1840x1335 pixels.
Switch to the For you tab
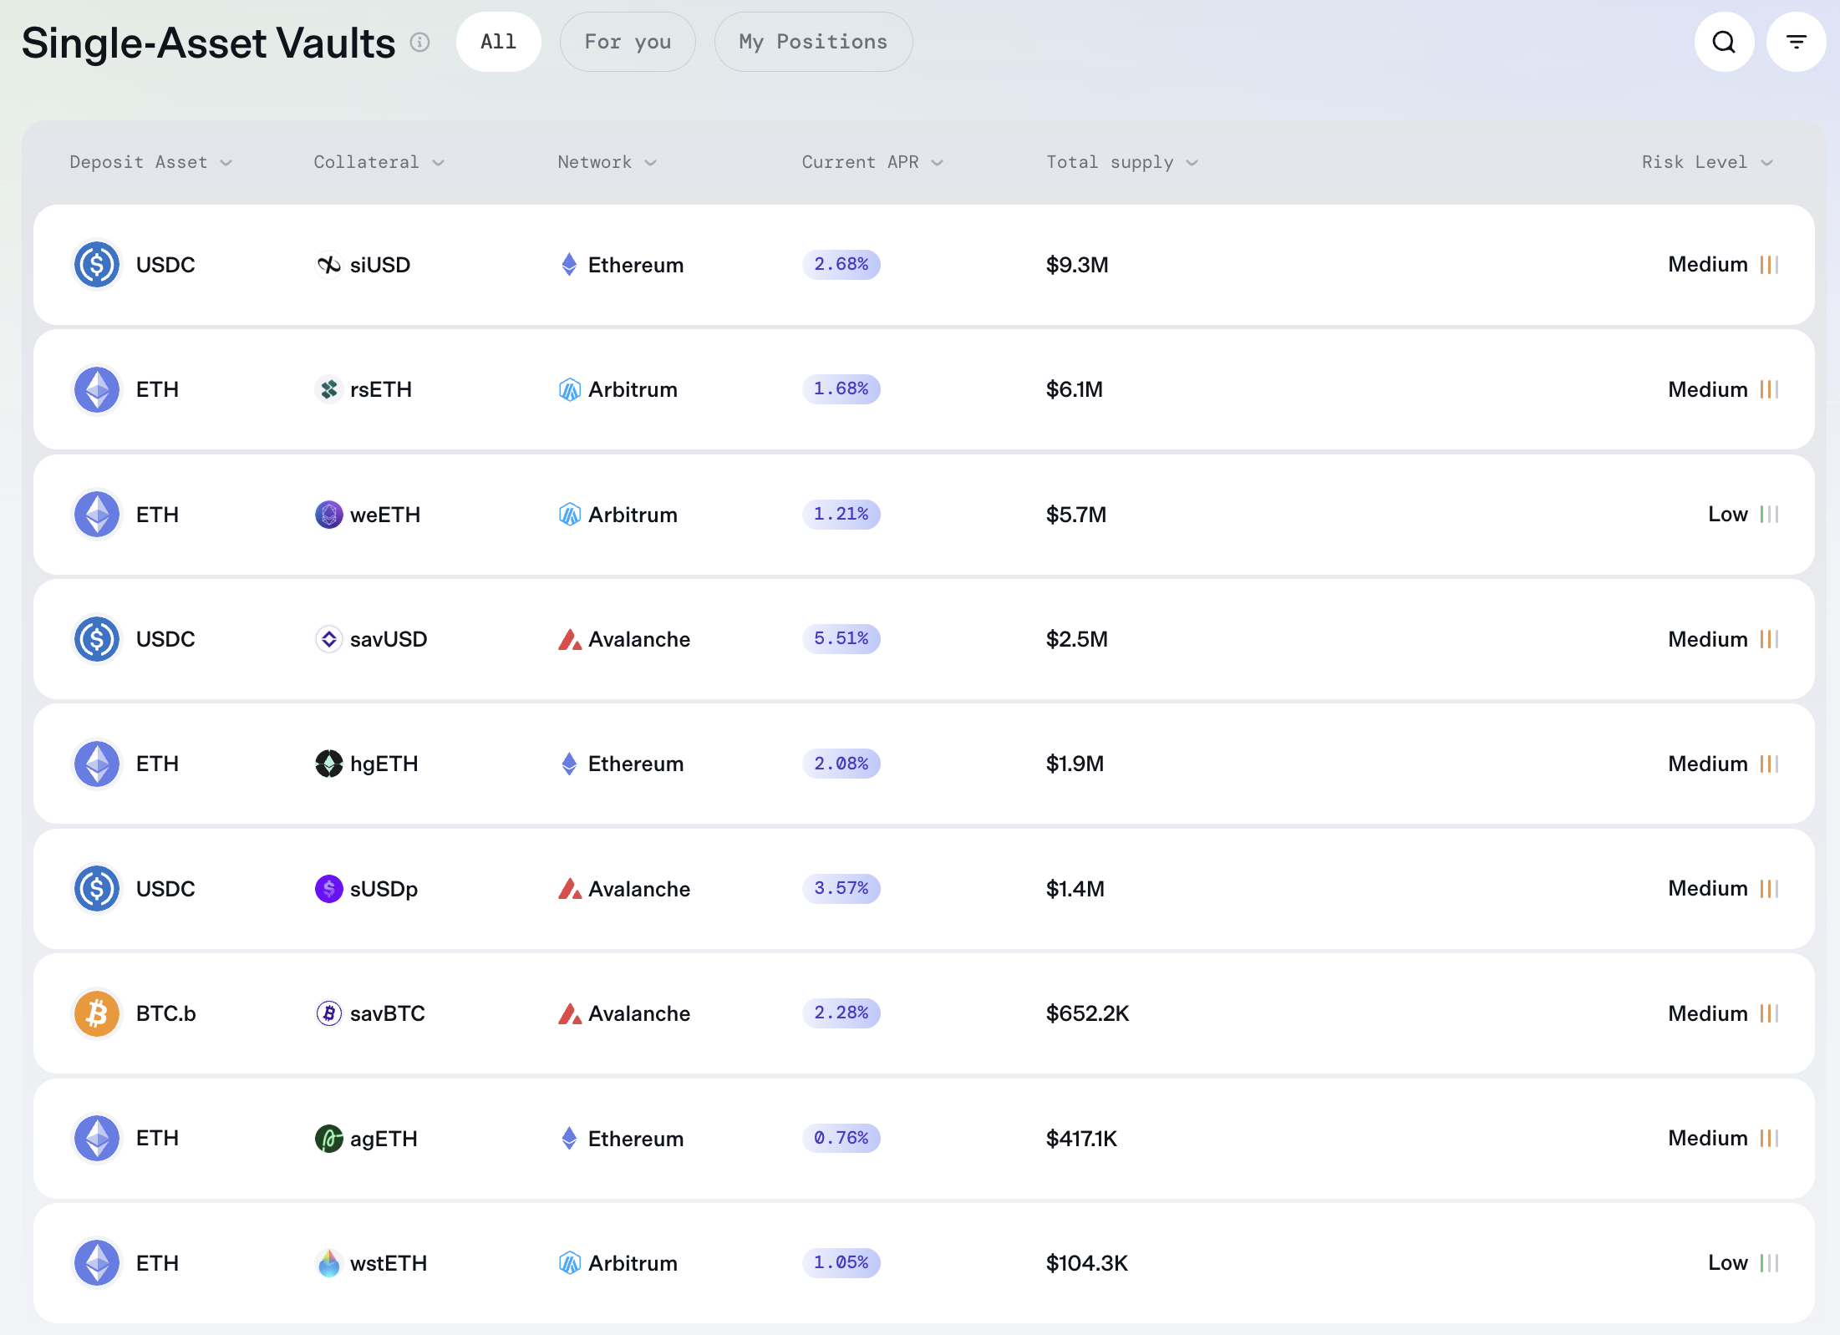[628, 42]
